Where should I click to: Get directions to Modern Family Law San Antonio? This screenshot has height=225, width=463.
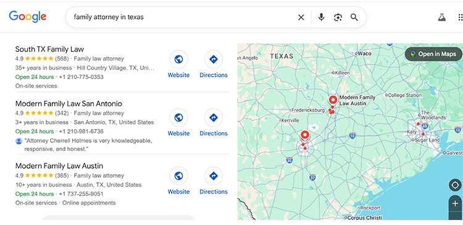[214, 117]
